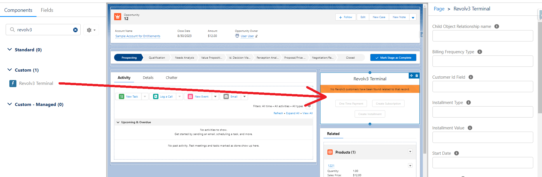542x177 pixels.
Task: Click the One Time Payment button
Action: pyautogui.click(x=351, y=103)
